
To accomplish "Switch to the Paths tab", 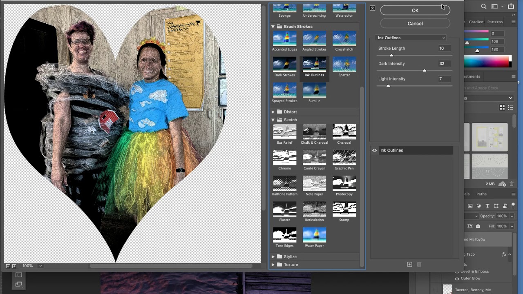I will (x=481, y=194).
